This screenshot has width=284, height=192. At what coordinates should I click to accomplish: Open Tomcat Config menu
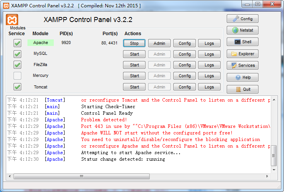pyautogui.click(x=185, y=87)
